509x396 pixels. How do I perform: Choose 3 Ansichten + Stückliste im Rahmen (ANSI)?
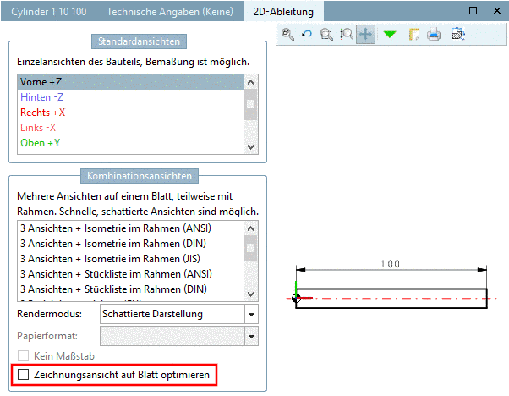point(130,274)
